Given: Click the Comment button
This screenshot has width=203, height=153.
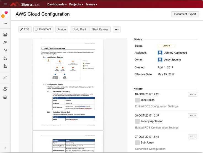Looking at the screenshot, I should pyautogui.click(x=43, y=29).
